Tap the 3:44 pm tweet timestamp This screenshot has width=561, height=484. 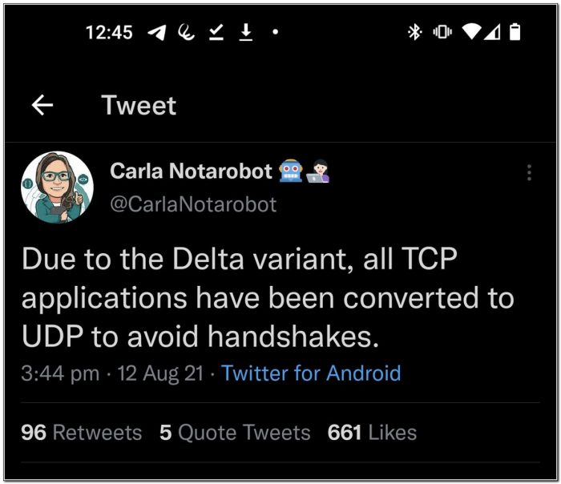point(61,373)
